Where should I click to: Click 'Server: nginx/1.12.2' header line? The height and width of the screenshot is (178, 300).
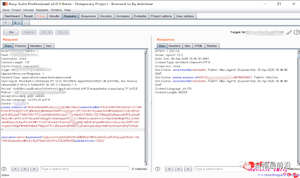(x=169, y=55)
